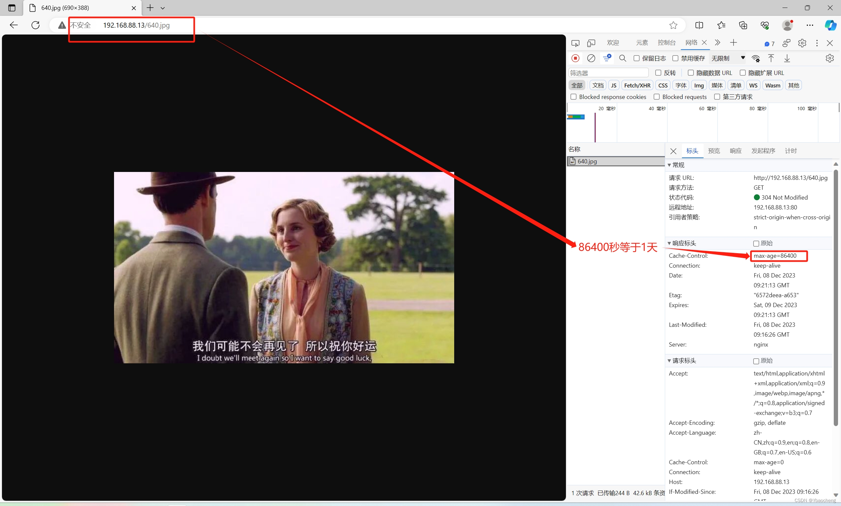
Task: Open the network search icon
Action: 622,58
